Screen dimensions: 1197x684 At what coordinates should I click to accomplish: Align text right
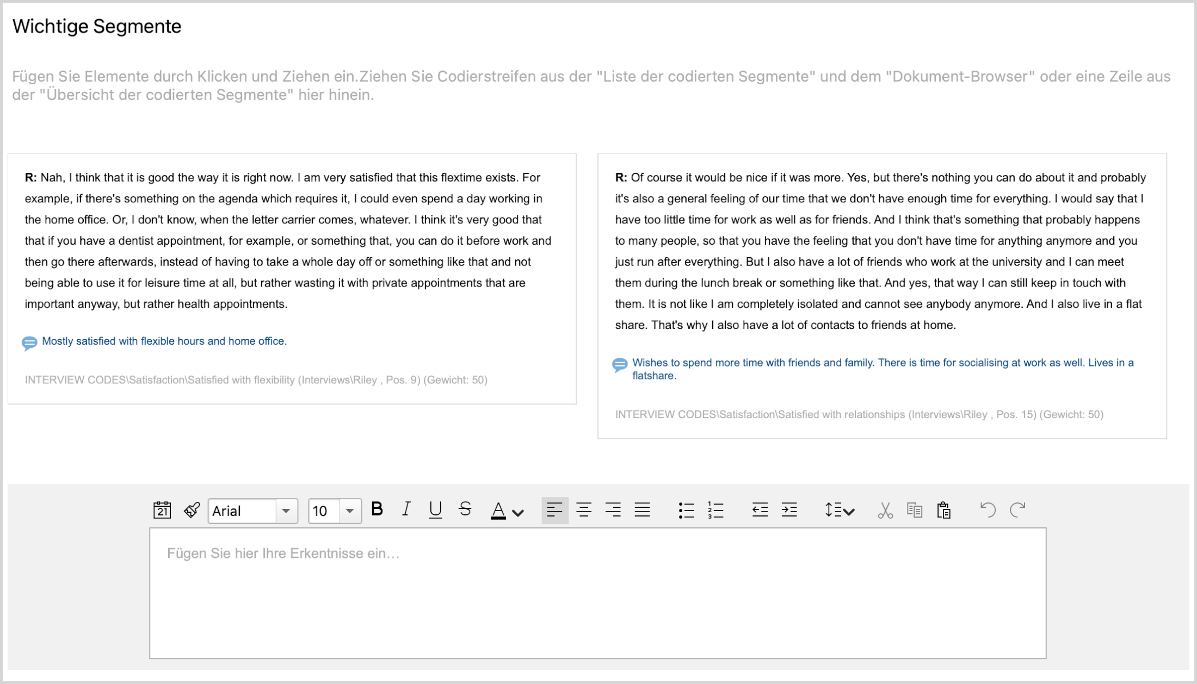coord(613,510)
